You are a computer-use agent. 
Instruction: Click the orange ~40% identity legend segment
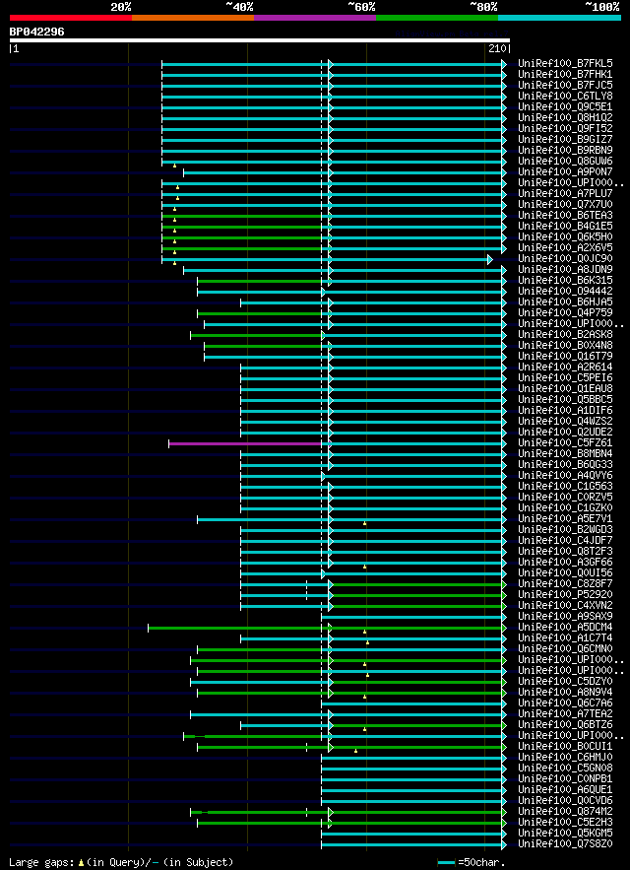click(x=193, y=18)
